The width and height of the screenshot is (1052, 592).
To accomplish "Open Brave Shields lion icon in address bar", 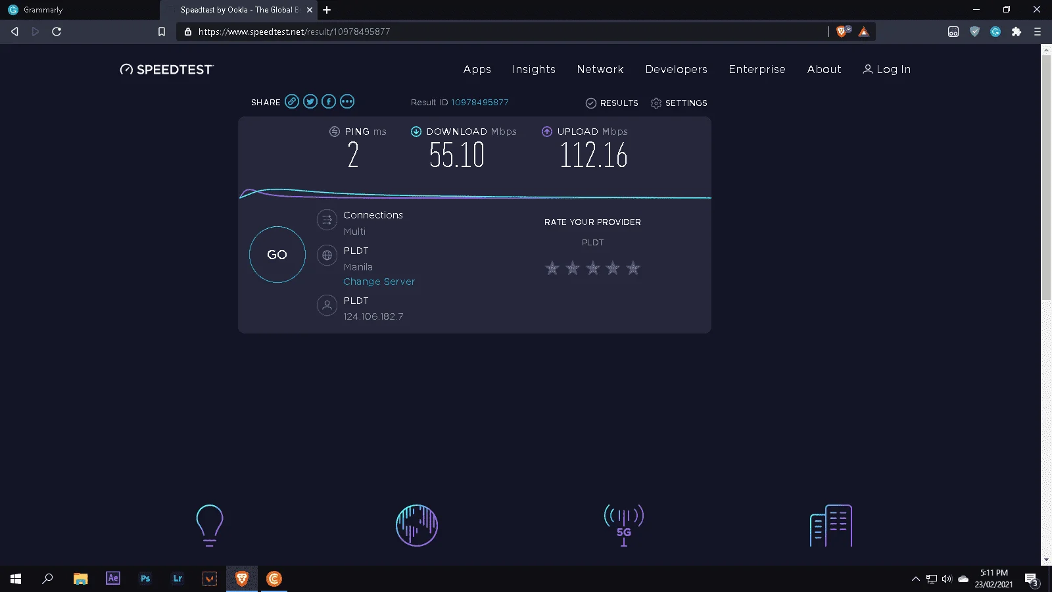I will click(x=842, y=32).
